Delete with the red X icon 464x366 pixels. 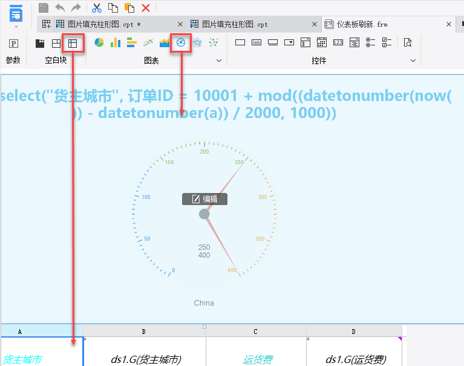click(x=146, y=8)
